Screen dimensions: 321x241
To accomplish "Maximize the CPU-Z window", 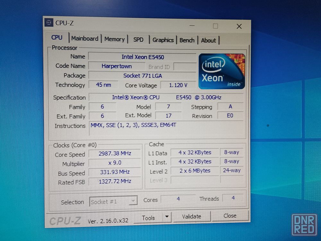I will (x=215, y=26).
